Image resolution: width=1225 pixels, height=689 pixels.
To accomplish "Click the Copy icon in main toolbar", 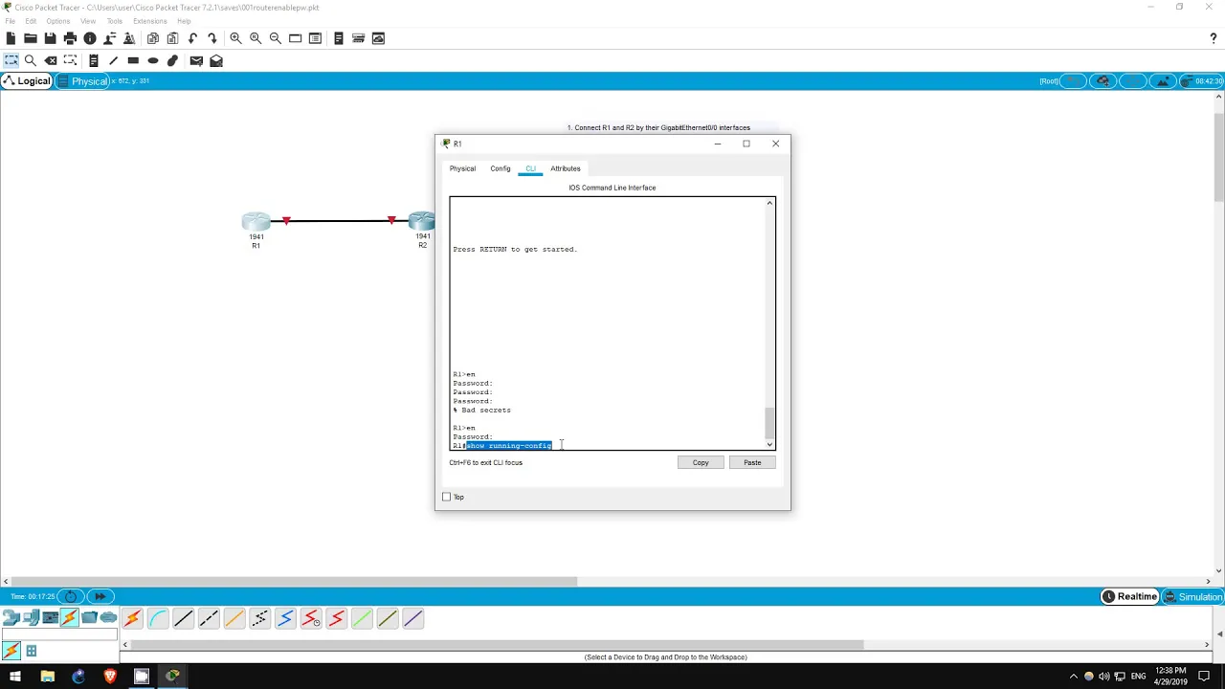I will click(153, 38).
